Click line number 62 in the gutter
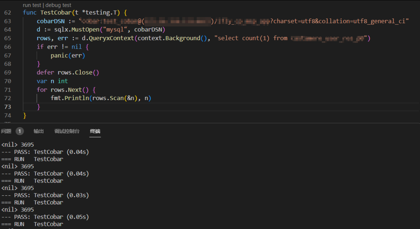 [8, 13]
